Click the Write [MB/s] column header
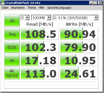The height and width of the screenshot is (93, 104). 80,24
